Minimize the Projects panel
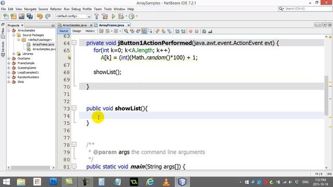 [53, 25]
